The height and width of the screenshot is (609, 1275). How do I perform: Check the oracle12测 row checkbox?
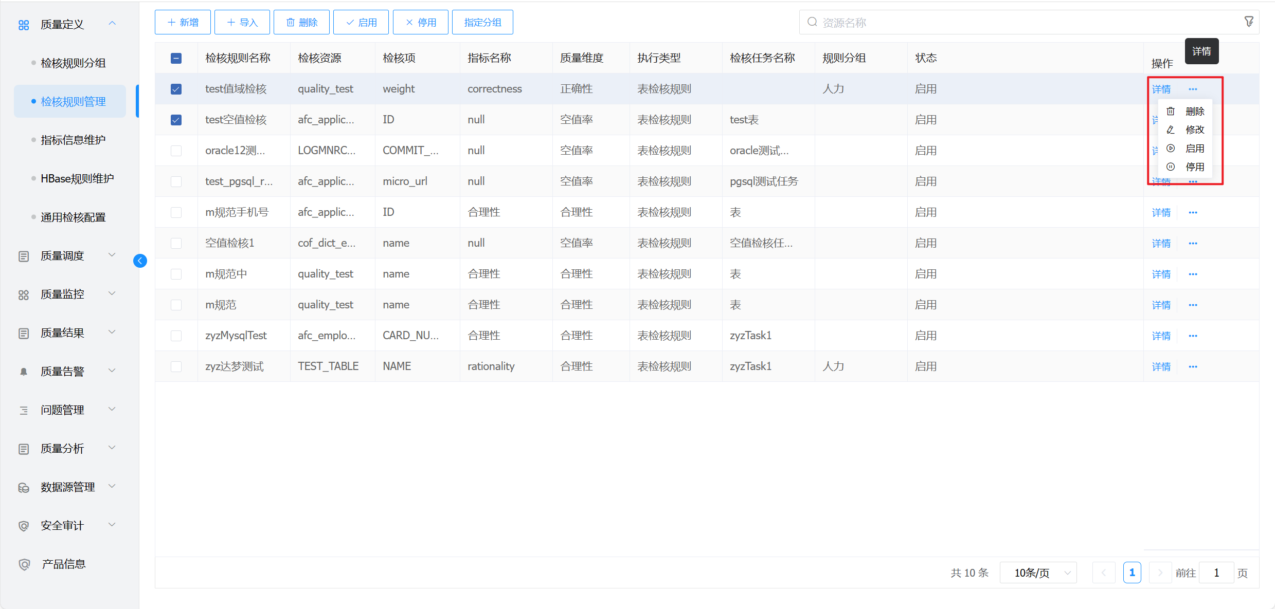click(x=176, y=151)
